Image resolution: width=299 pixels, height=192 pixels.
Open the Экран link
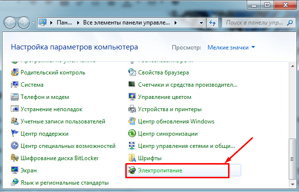28,170
